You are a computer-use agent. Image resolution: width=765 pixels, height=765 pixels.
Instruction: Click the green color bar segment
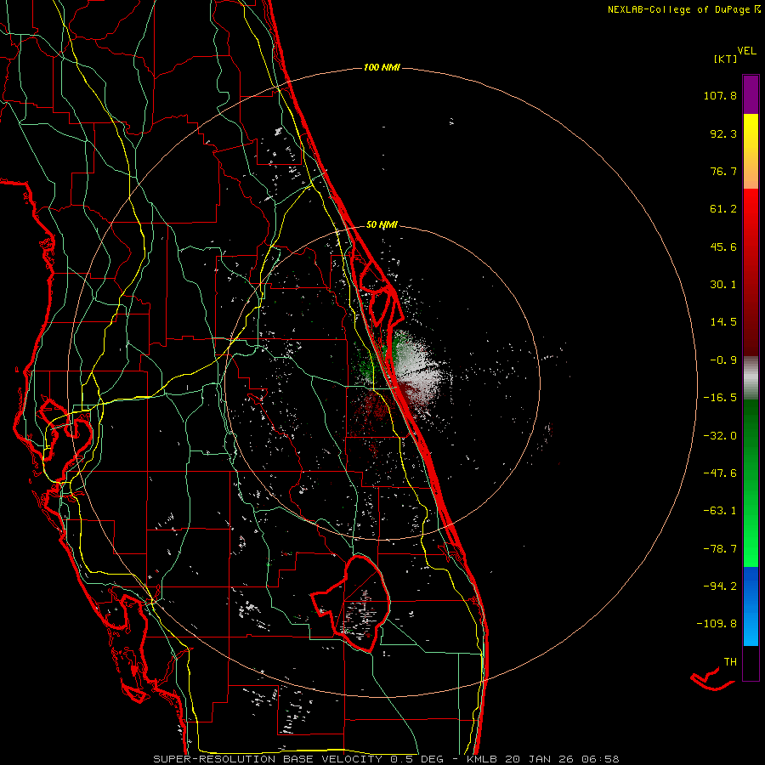coord(751,483)
